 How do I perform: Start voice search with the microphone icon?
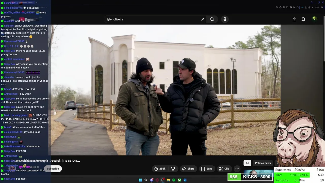[225, 19]
